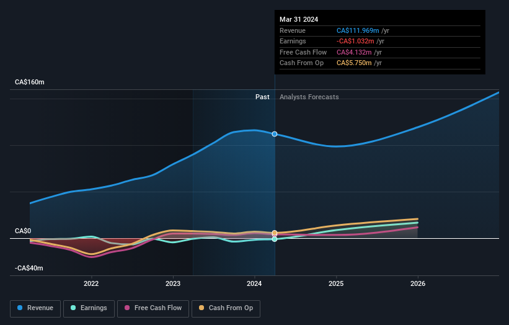Select the 2024 x-axis label
509x325 pixels.
click(x=254, y=283)
